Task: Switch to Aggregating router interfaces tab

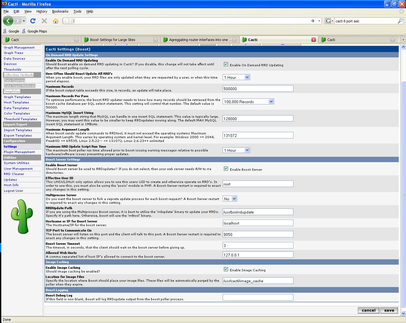Action: coord(200,40)
